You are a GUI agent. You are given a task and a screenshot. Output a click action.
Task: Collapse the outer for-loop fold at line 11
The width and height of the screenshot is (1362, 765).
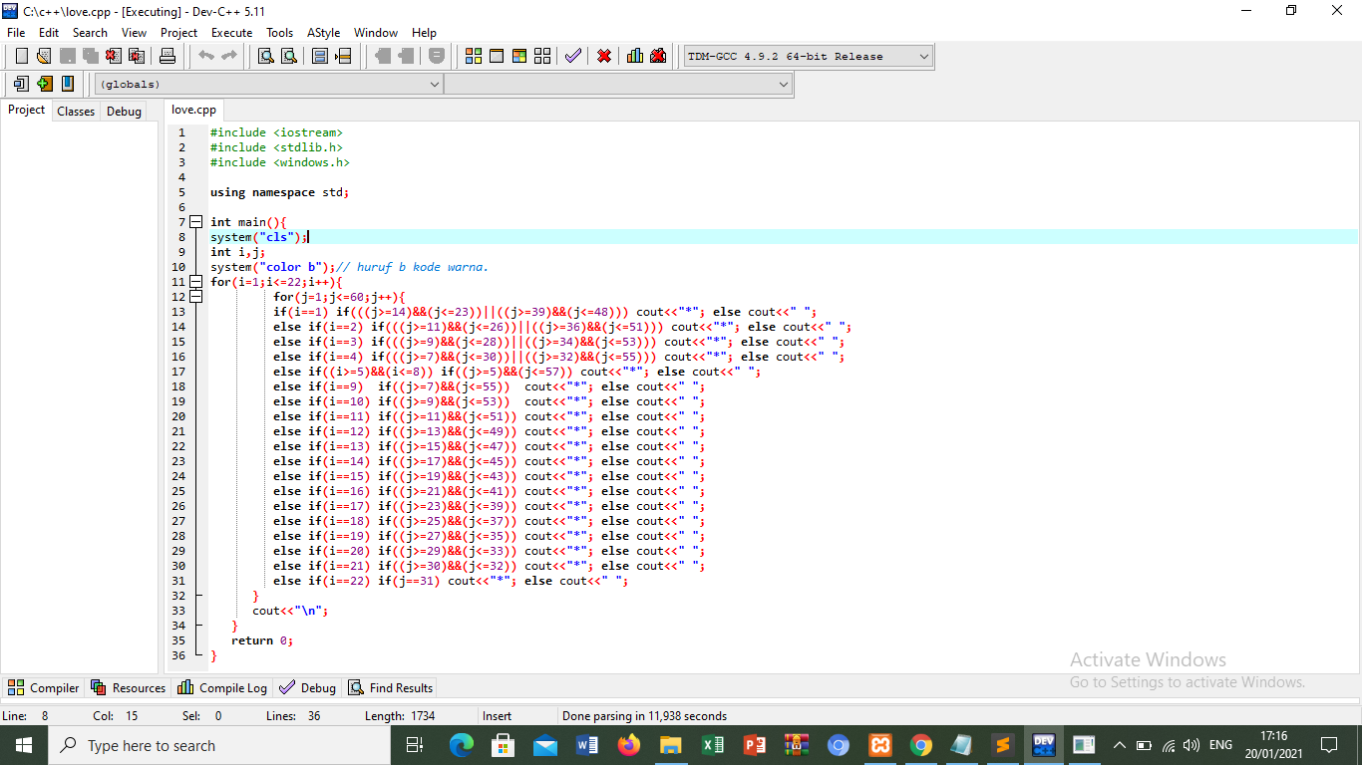(195, 282)
